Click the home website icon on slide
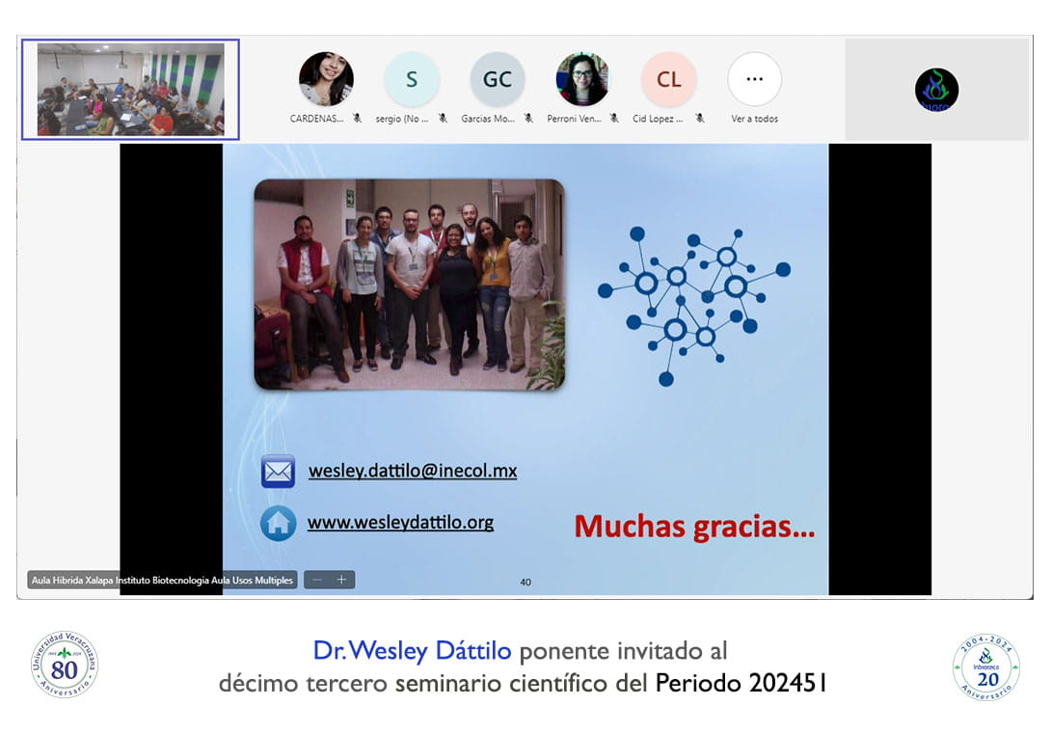The image size is (1051, 733). click(278, 523)
